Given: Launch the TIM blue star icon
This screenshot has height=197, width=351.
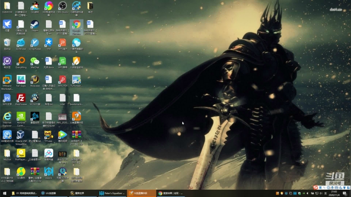Looking at the screenshot, I should [x=49, y=44].
